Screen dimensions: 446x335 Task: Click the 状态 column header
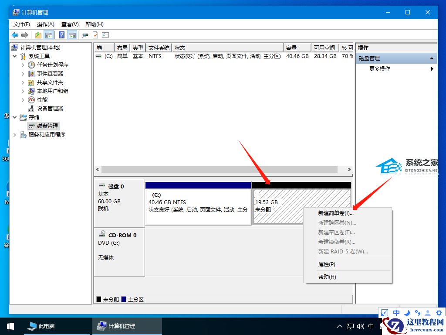227,48
